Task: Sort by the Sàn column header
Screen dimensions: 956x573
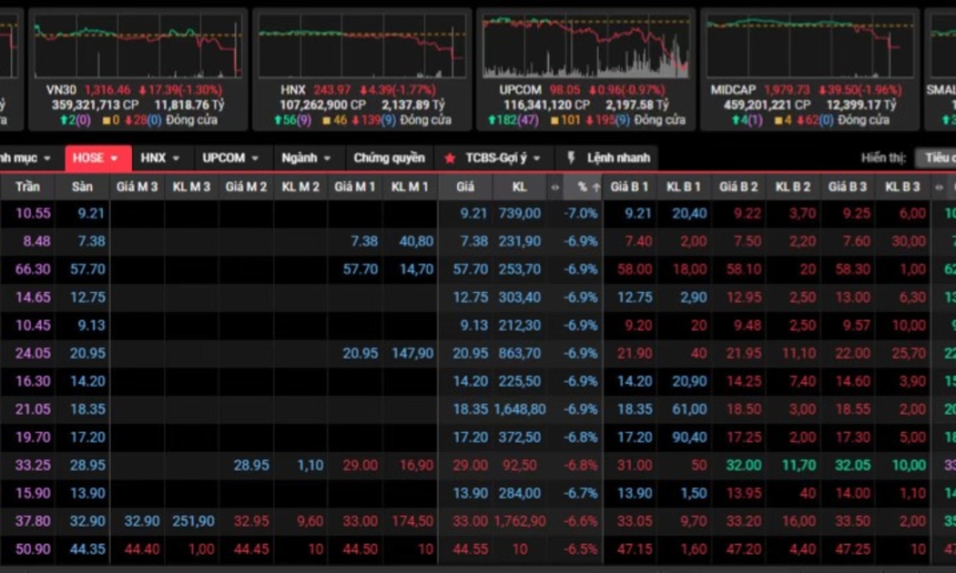Action: pyautogui.click(x=83, y=187)
